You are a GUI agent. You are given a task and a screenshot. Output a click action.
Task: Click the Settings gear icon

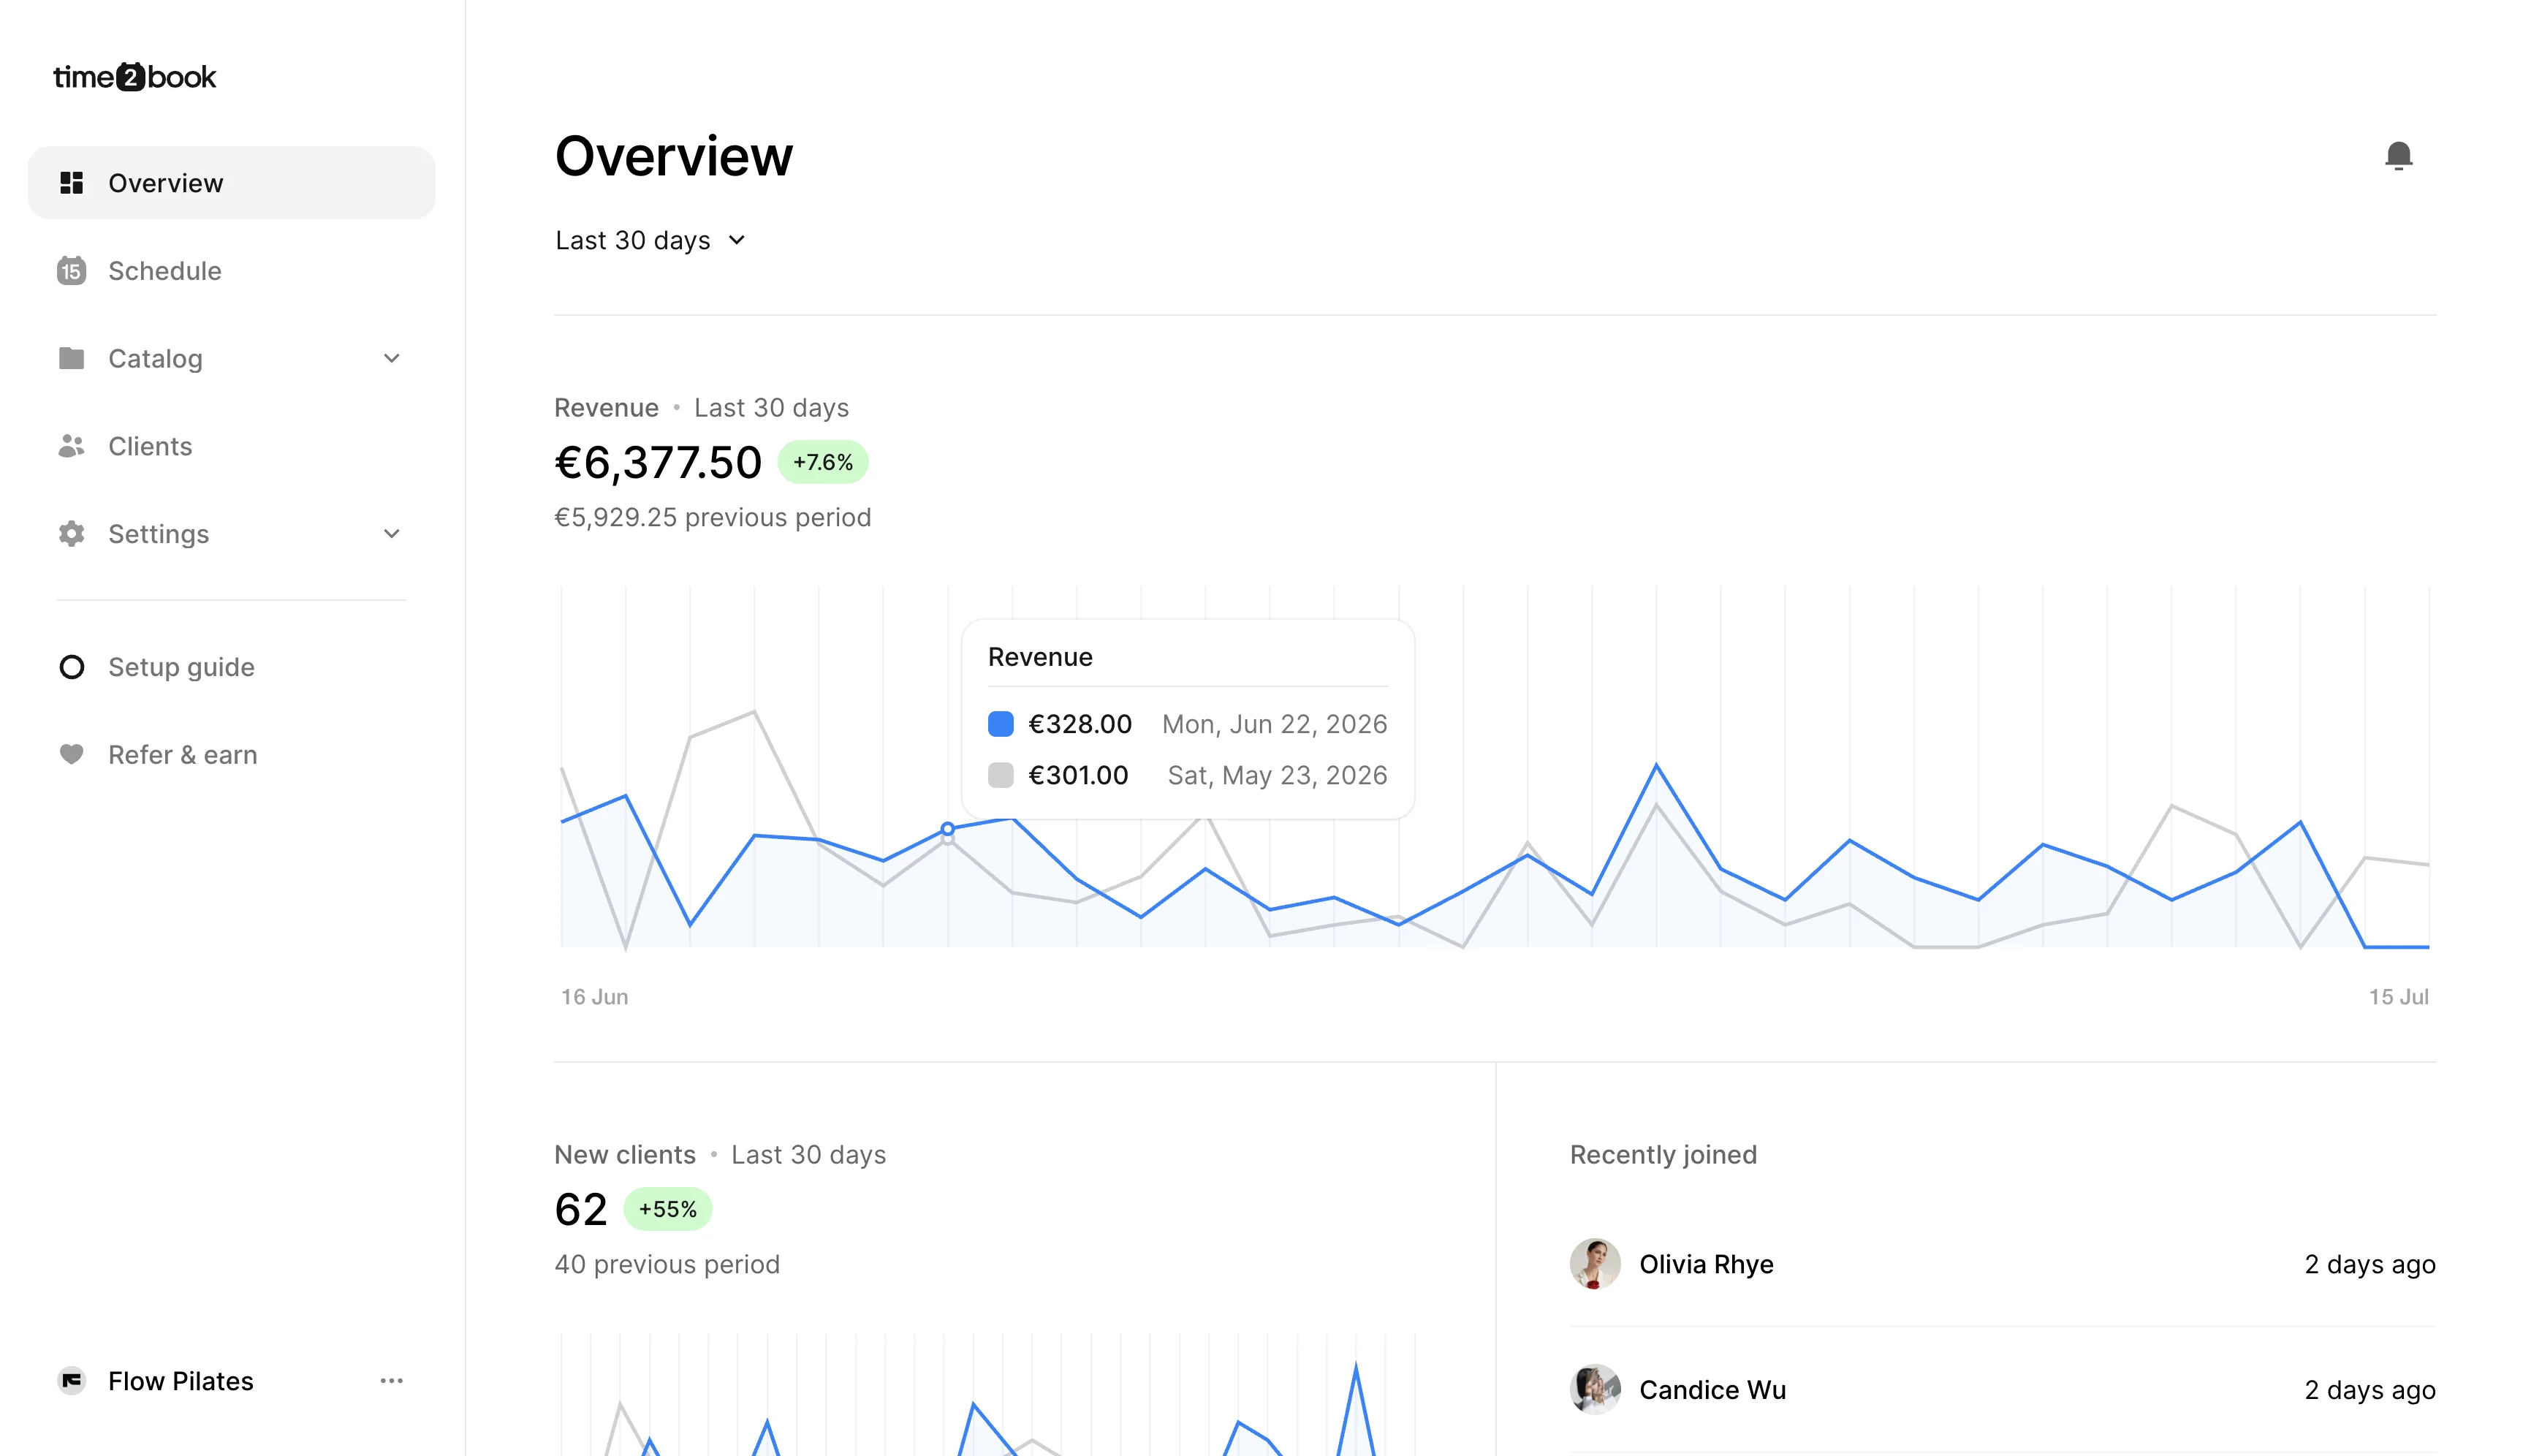pyautogui.click(x=71, y=534)
